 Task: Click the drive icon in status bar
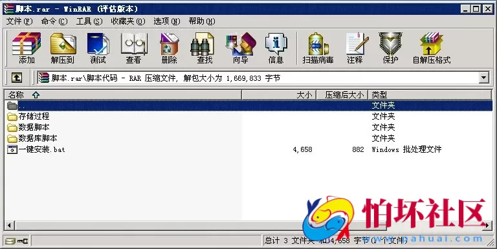[10, 241]
